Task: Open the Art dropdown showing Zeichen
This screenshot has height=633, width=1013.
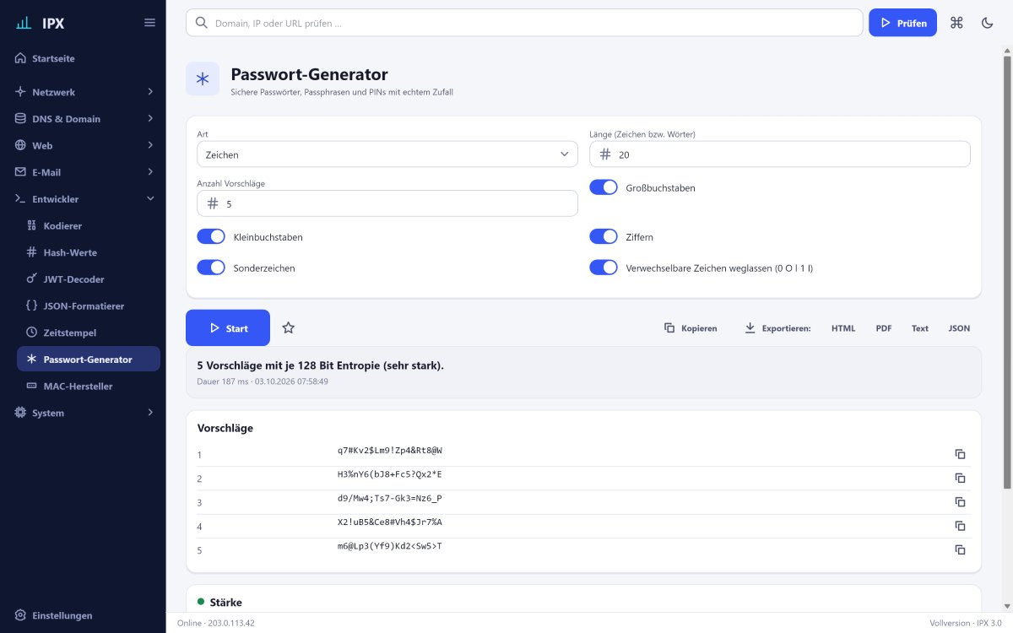Action: pyautogui.click(x=387, y=154)
